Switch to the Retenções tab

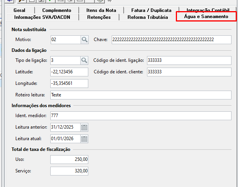[99, 17]
